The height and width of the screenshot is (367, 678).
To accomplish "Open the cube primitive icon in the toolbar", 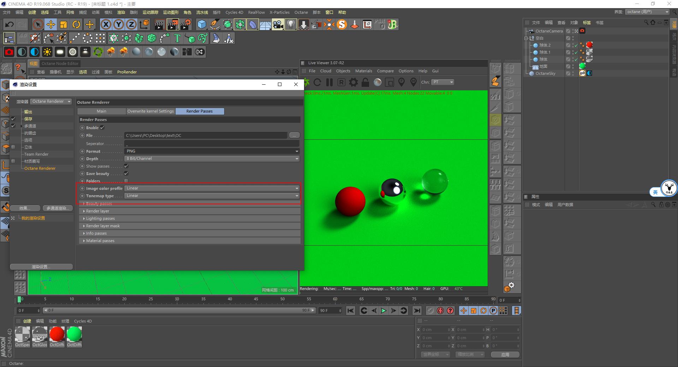I will pyautogui.click(x=202, y=24).
